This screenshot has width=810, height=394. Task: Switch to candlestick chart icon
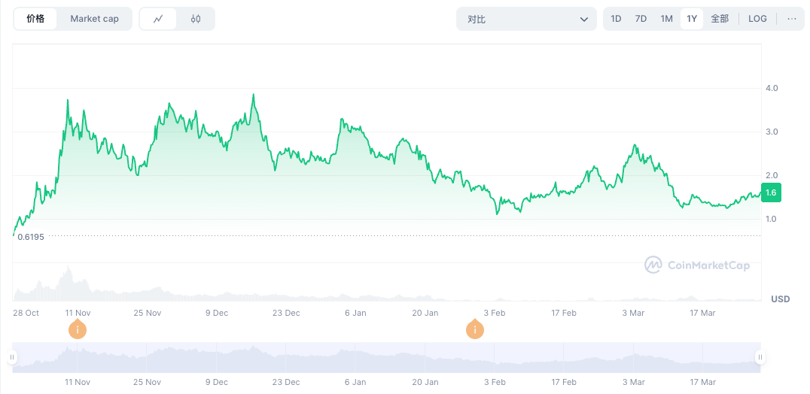coord(196,19)
